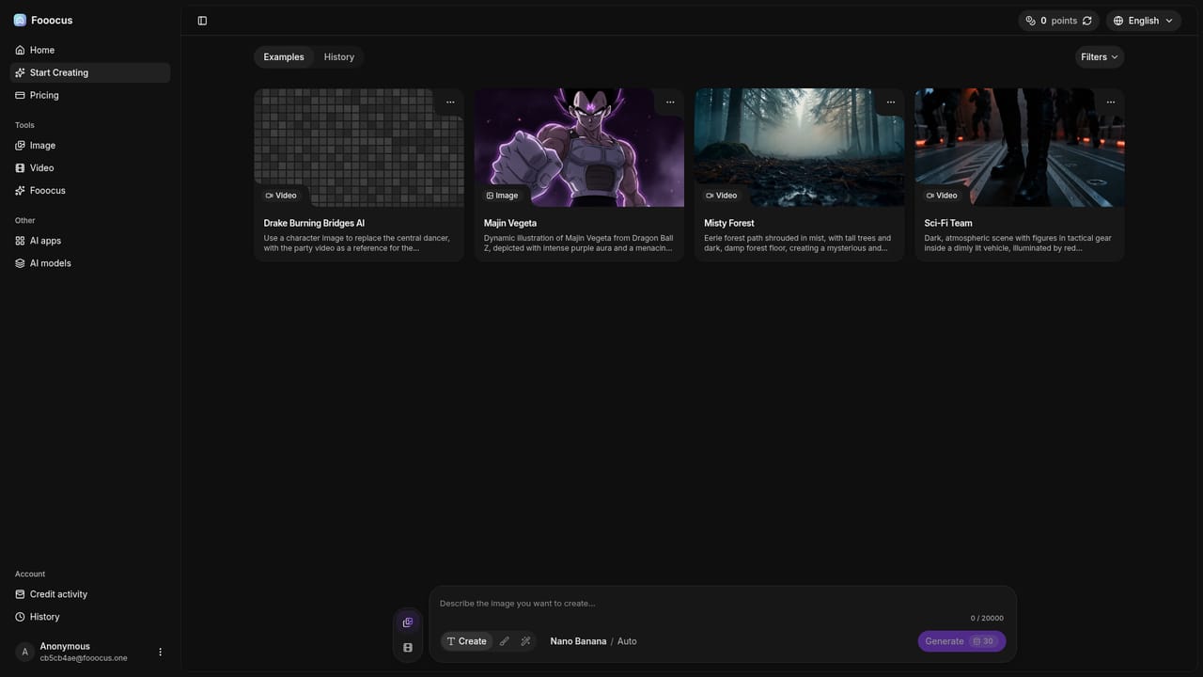Click the Fooocus logo icon

click(x=20, y=20)
